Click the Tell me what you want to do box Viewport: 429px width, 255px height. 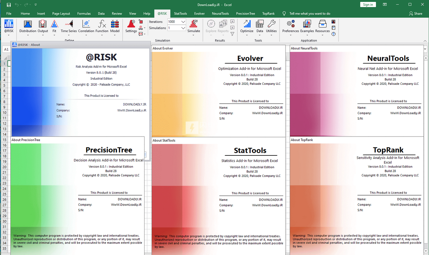click(310, 14)
